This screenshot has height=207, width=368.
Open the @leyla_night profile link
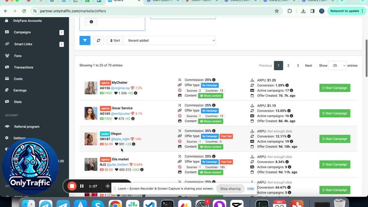pyautogui.click(x=120, y=139)
